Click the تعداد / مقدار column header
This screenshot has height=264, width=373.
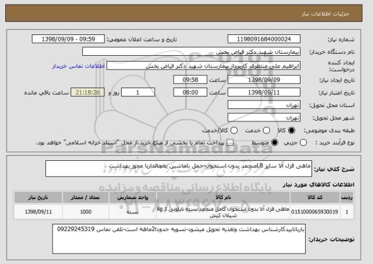point(85,198)
